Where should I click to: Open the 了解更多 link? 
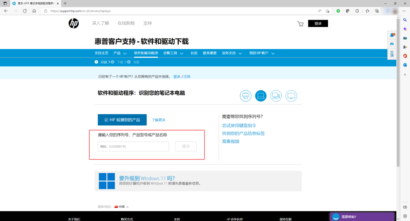click(158, 120)
